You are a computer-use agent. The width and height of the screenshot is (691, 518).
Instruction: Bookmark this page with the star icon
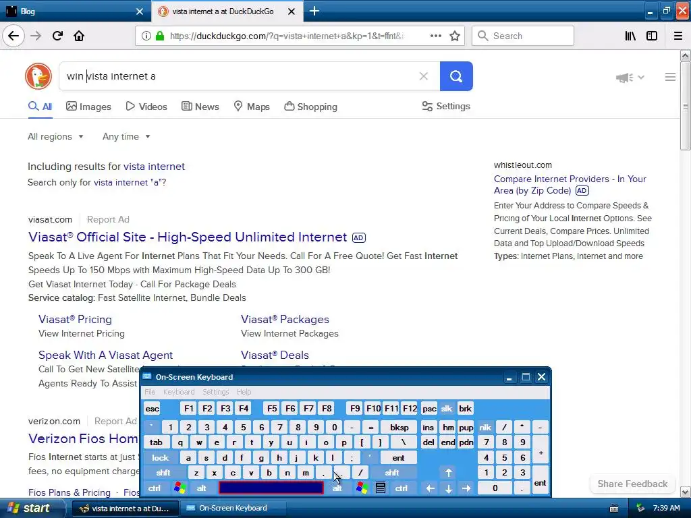tap(455, 36)
